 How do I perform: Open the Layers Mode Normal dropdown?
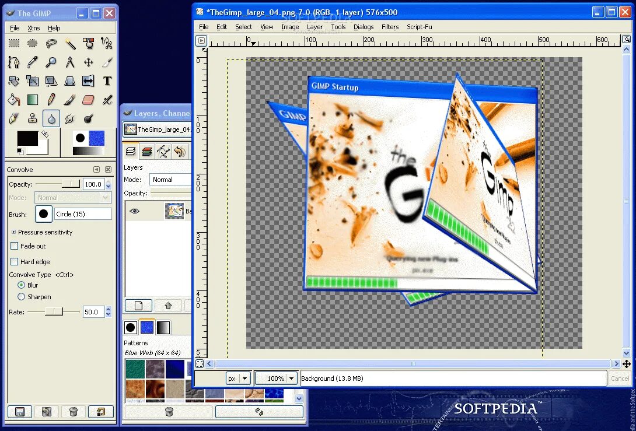170,180
